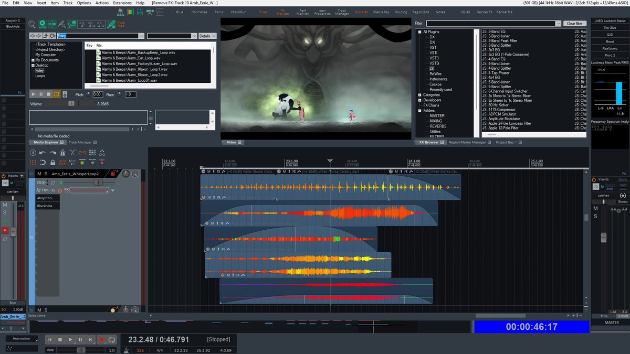Click the Clear filter button
The width and height of the screenshot is (630, 354).
point(575,24)
